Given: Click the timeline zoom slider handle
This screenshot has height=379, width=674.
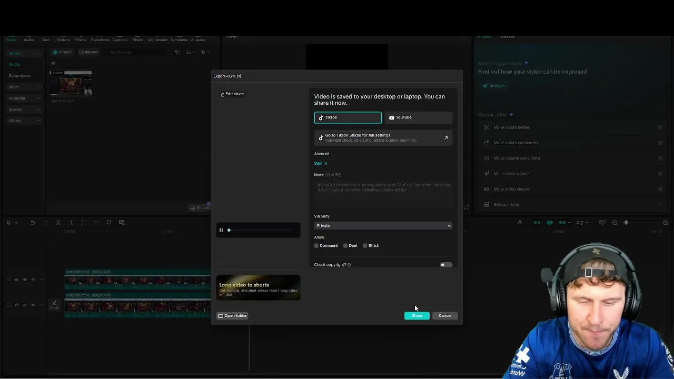Looking at the screenshot, I should 626,223.
